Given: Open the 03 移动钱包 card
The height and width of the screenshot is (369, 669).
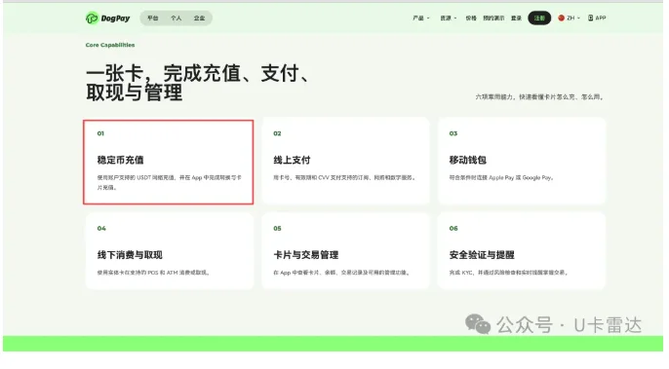Looking at the screenshot, I should (522, 161).
